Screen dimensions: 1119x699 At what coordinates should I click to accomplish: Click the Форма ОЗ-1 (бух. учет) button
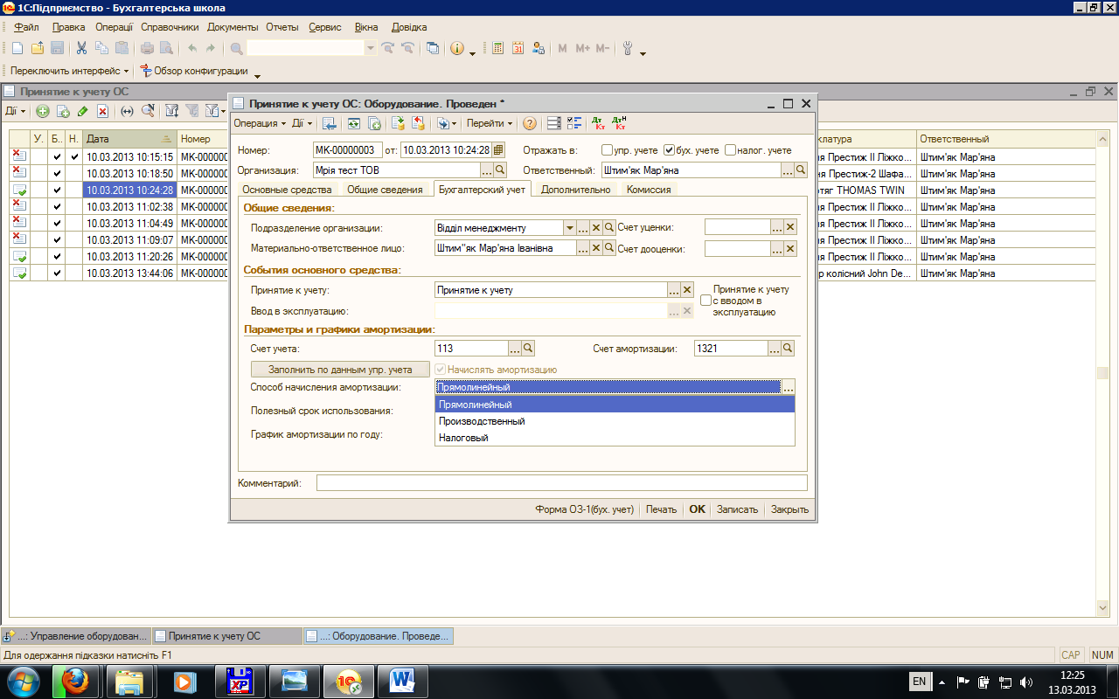point(584,509)
